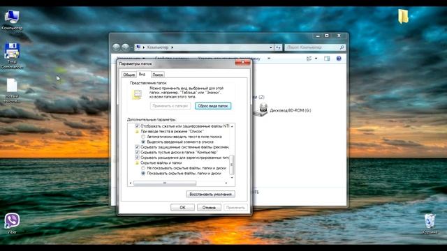Viewport: 447px width, 251px height.
Task: Select Выделять введенный элемент в списке
Action: [x=143, y=142]
